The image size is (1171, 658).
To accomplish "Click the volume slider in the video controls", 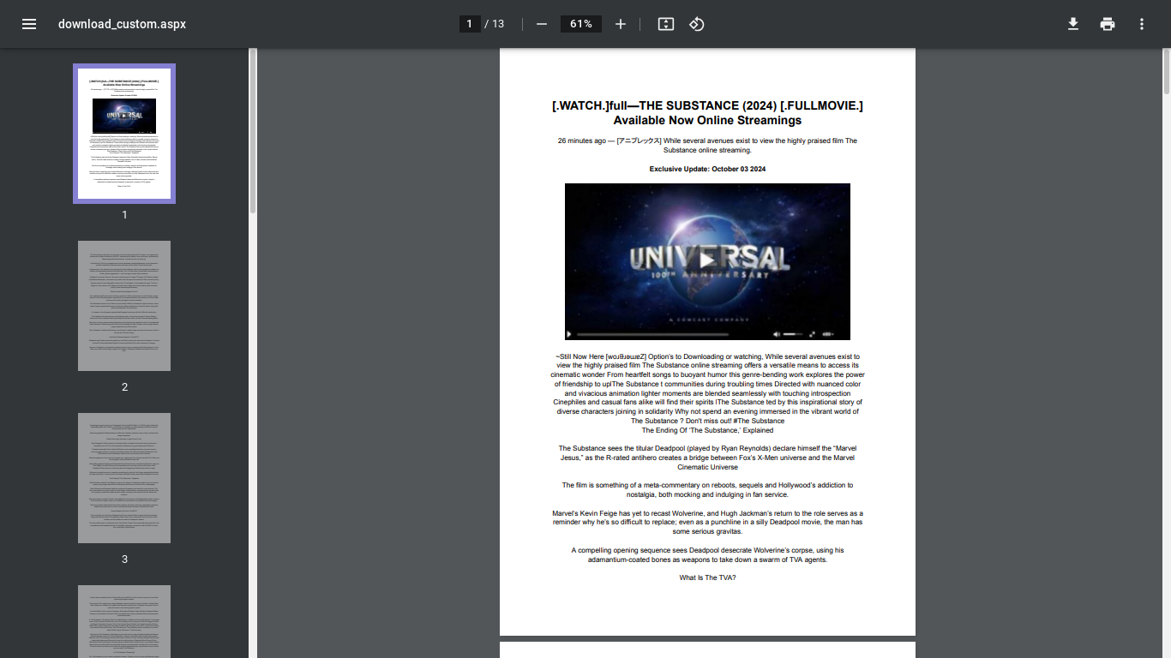I will (x=793, y=334).
